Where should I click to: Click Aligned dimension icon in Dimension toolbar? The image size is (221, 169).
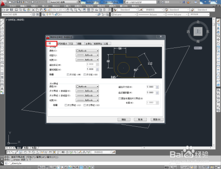coord(12,152)
